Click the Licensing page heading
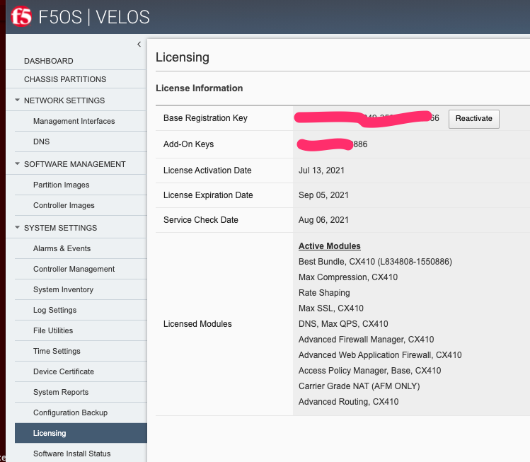 (183, 57)
